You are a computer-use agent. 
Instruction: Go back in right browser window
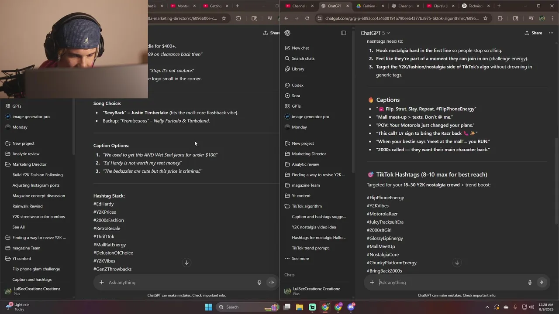[286, 18]
